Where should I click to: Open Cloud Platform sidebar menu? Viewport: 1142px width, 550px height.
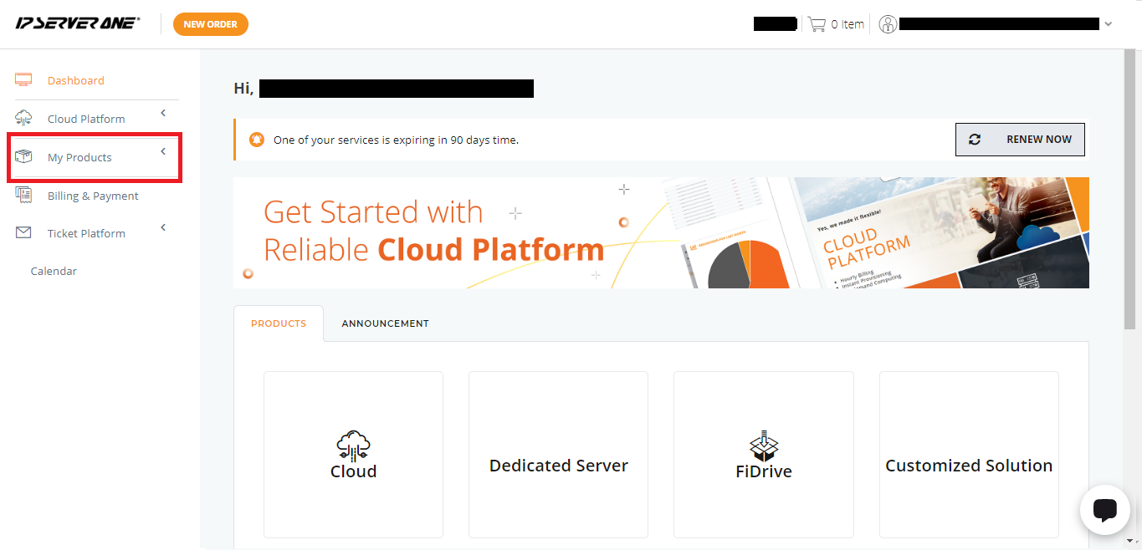pos(86,119)
